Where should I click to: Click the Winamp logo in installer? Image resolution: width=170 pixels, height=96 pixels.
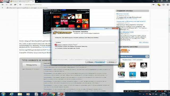click(x=62, y=33)
